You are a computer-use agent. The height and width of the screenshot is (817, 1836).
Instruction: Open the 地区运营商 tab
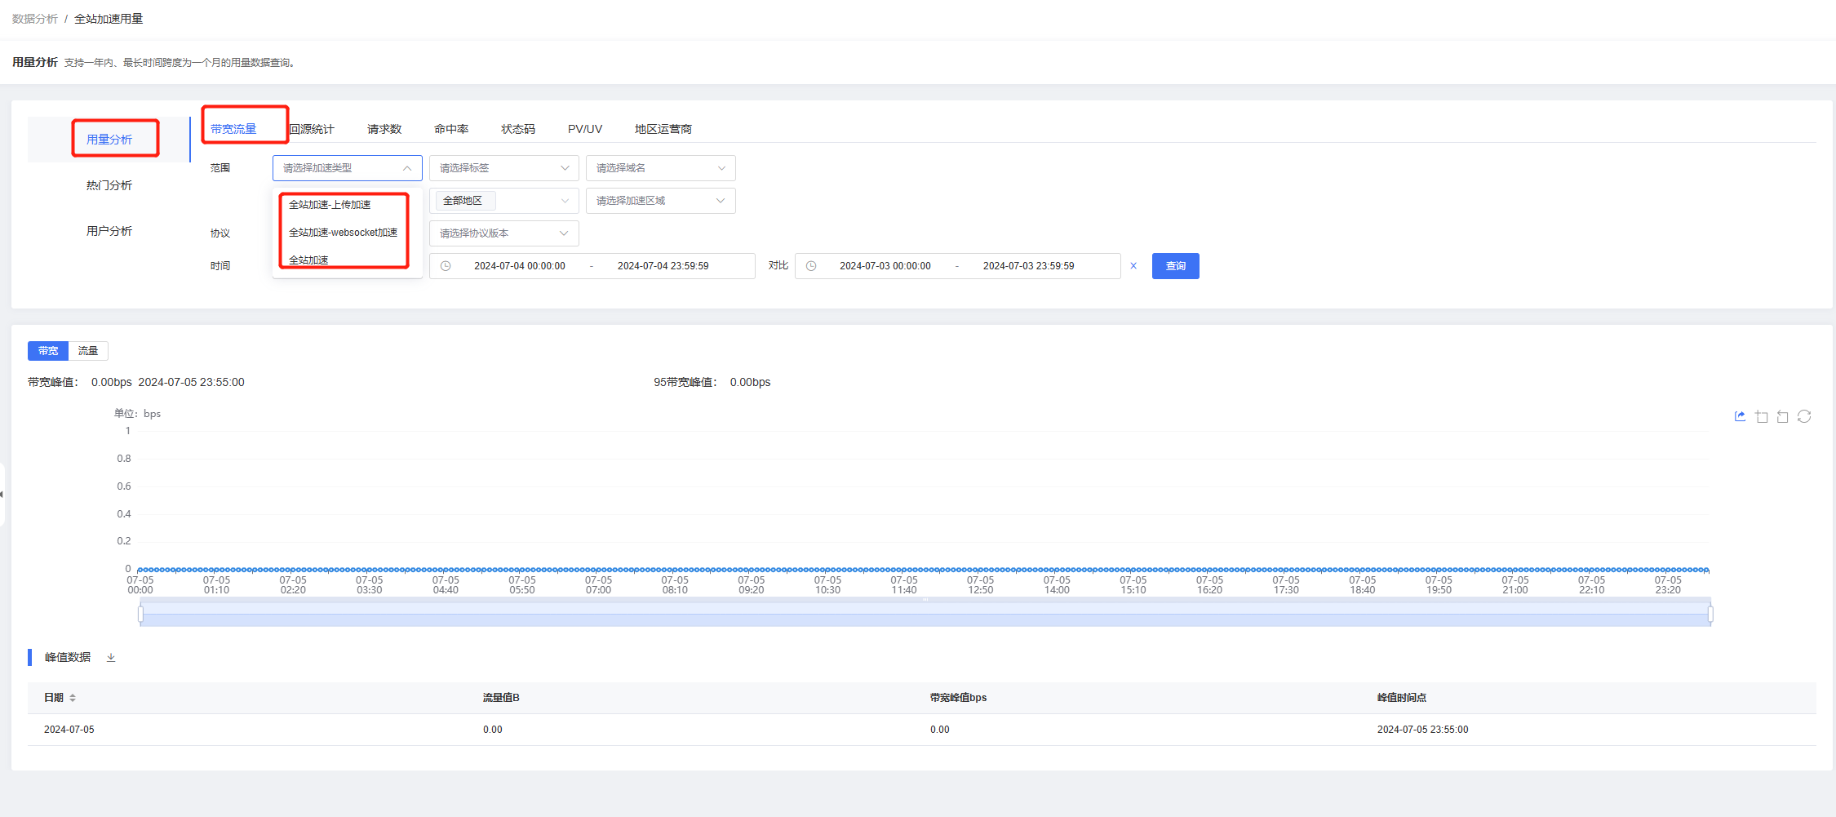(x=663, y=129)
